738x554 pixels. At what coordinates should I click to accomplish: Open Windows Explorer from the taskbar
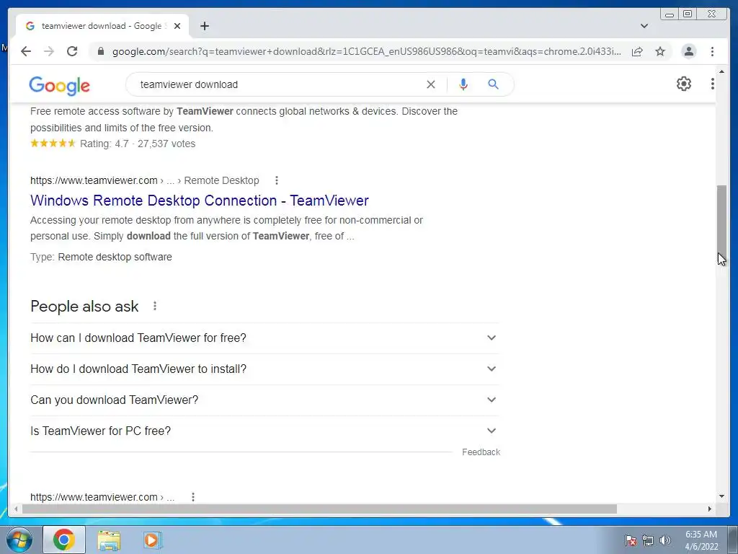109,540
